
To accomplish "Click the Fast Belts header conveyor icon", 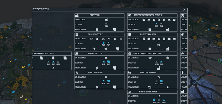I will click(x=77, y=54).
